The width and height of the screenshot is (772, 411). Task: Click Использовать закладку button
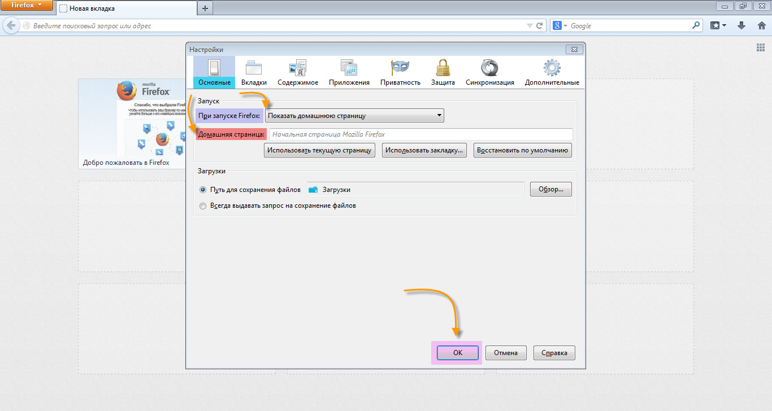[424, 150]
